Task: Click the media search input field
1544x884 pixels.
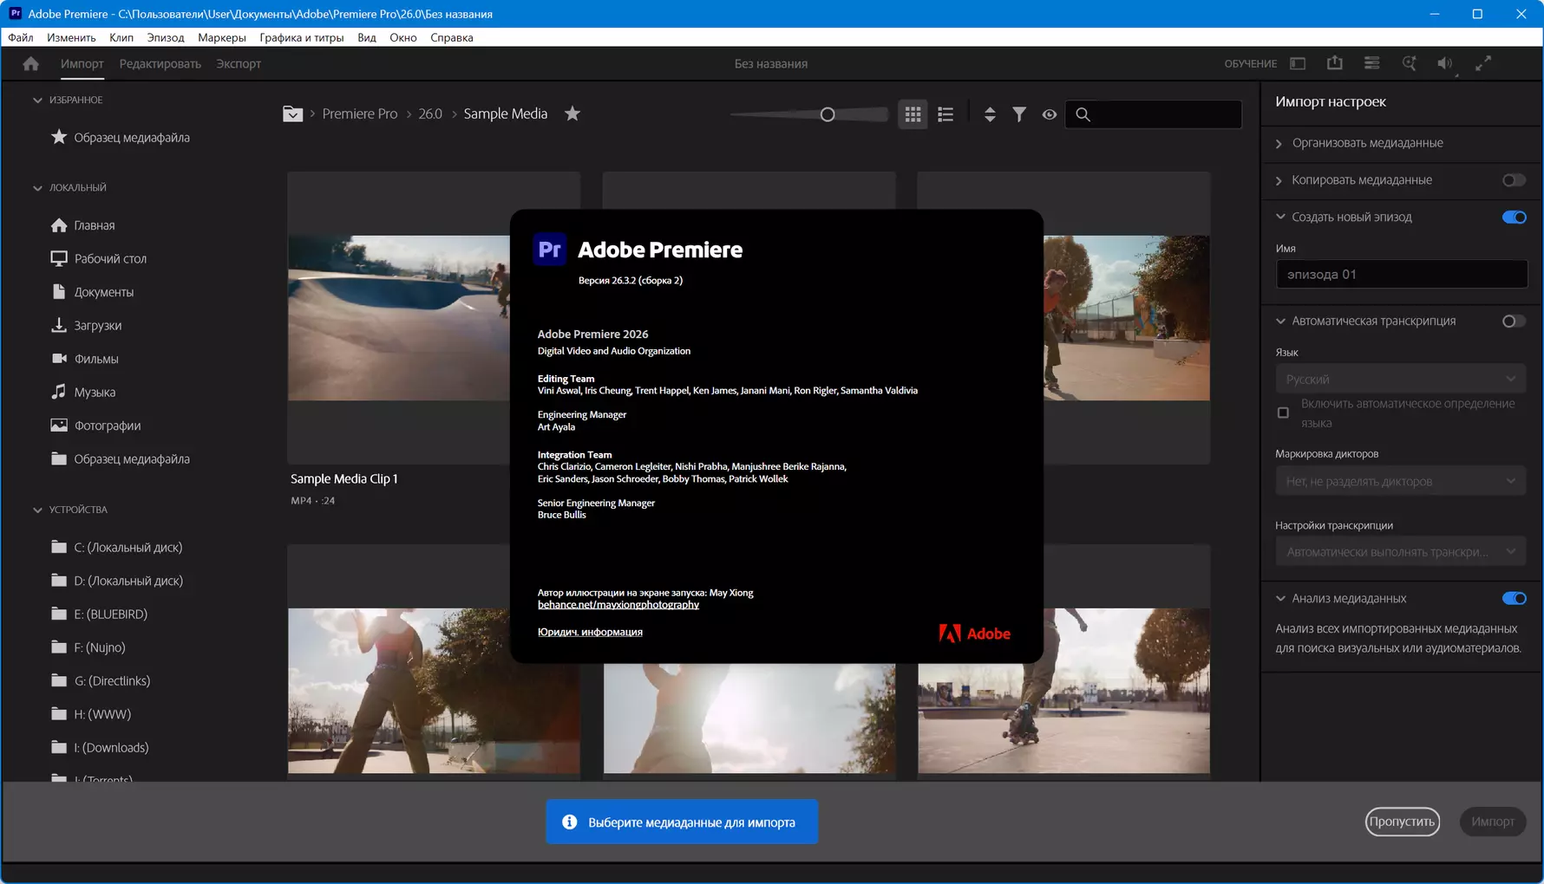Action: coord(1153,114)
